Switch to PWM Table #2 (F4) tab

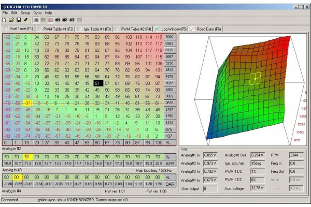pos(133,29)
